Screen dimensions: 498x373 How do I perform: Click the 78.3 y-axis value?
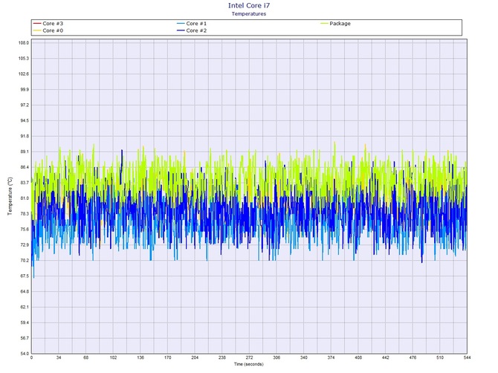[25, 214]
